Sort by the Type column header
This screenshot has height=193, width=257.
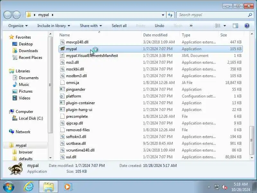(199, 35)
